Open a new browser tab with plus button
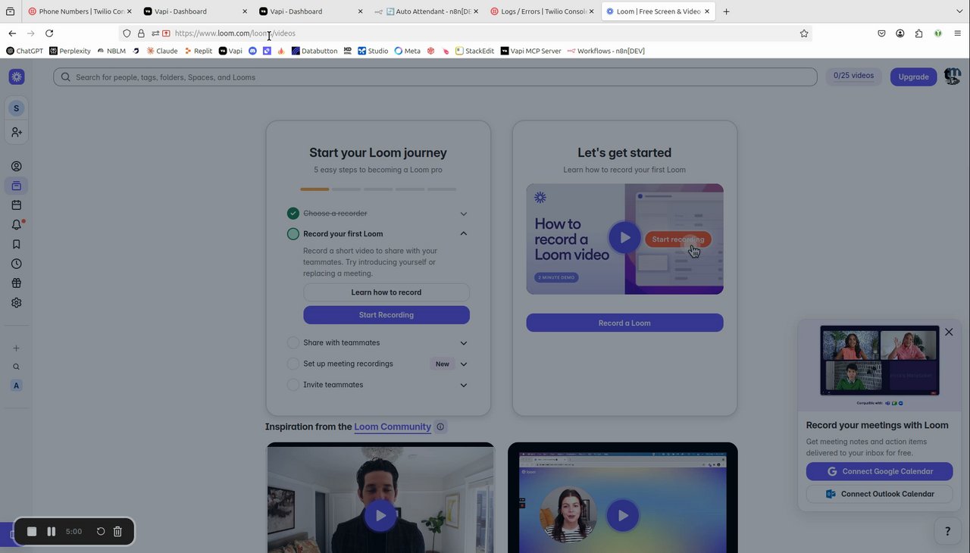The width and height of the screenshot is (970, 553). [726, 11]
